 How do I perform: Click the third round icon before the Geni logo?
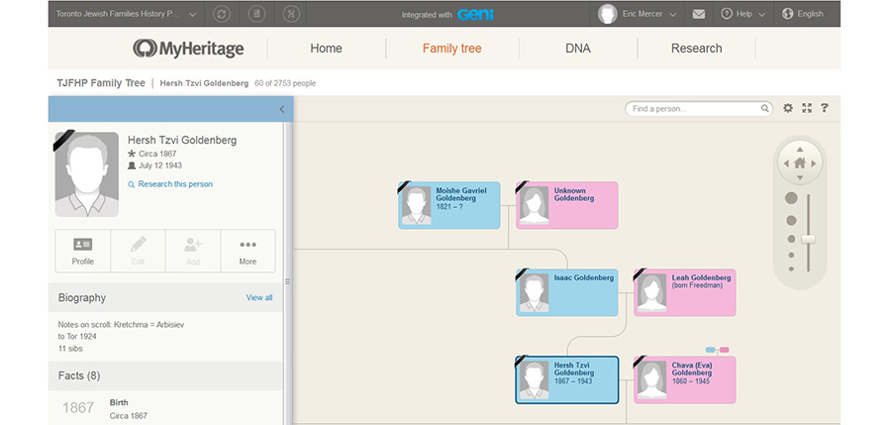pyautogui.click(x=291, y=14)
